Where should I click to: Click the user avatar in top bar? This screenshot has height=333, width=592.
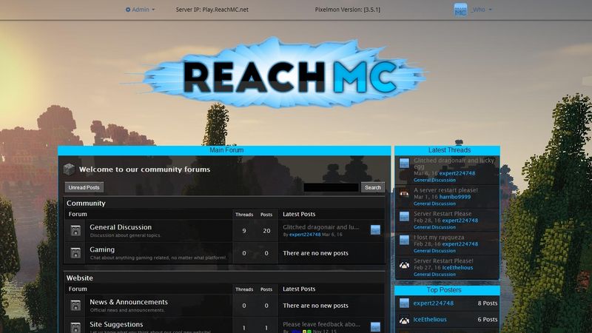tap(460, 10)
